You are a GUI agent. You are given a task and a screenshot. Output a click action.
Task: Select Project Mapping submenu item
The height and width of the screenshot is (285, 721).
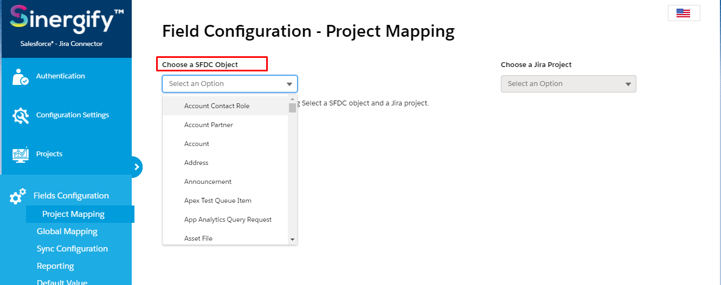[80, 214]
